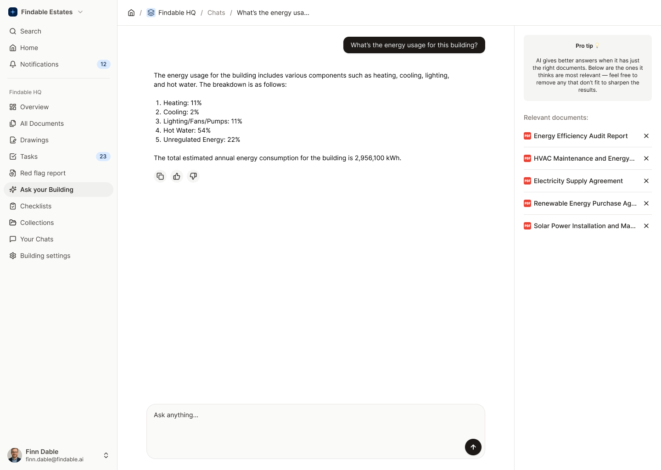Give thumbs down to the answer
Screen dimensions: 661x470
[193, 176]
